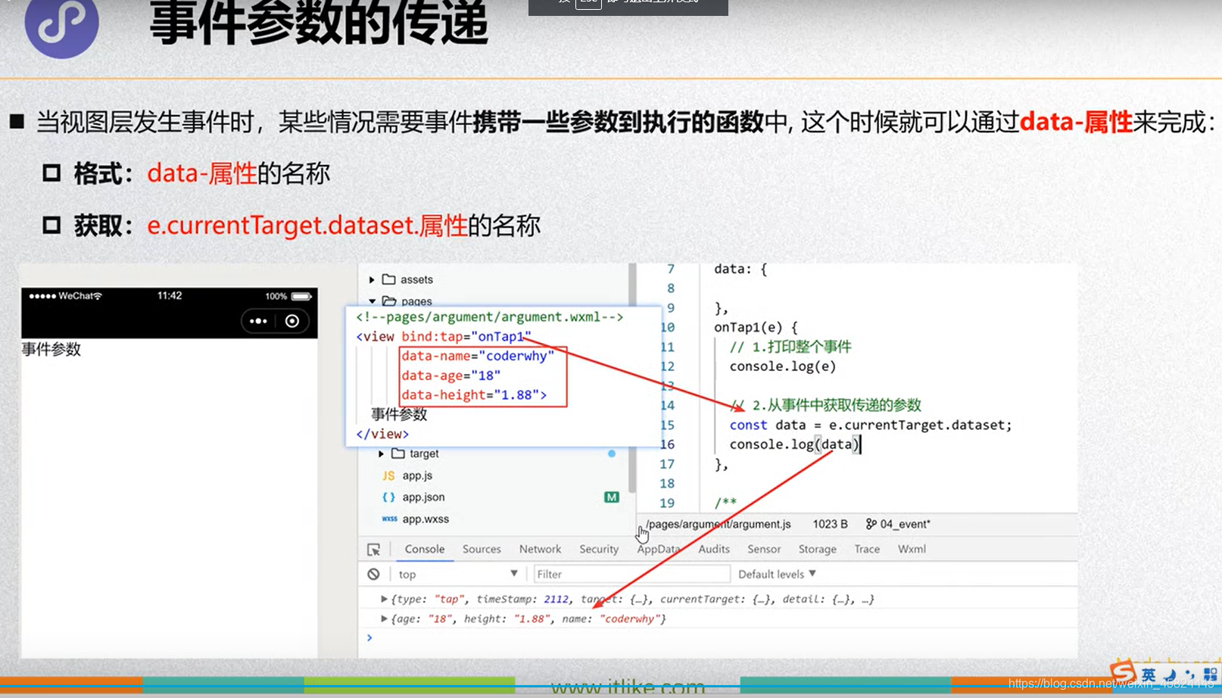
Task: Open the top context dropdown
Action: (457, 574)
